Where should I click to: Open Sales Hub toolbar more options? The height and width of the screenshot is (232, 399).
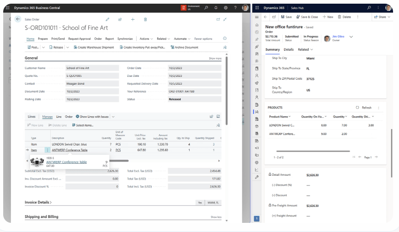pos(357,17)
